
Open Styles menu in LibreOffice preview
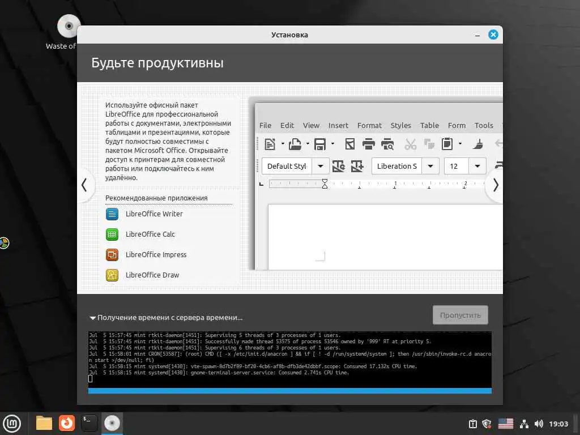coord(400,125)
